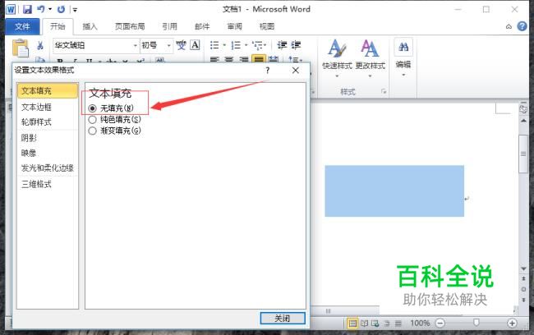Click the increase indent icon
The width and height of the screenshot is (534, 335).
coord(296,45)
